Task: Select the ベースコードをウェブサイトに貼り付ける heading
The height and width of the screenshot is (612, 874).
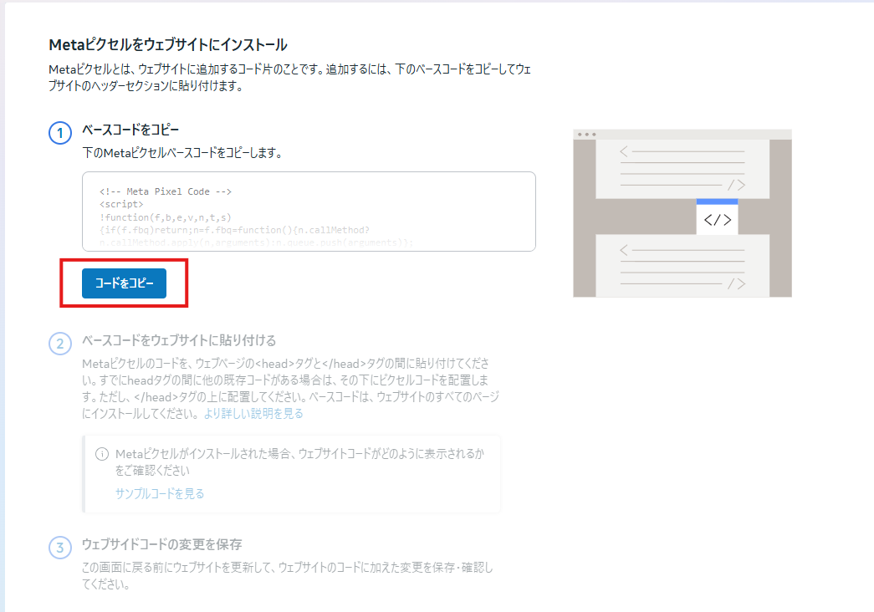Action: [x=179, y=340]
